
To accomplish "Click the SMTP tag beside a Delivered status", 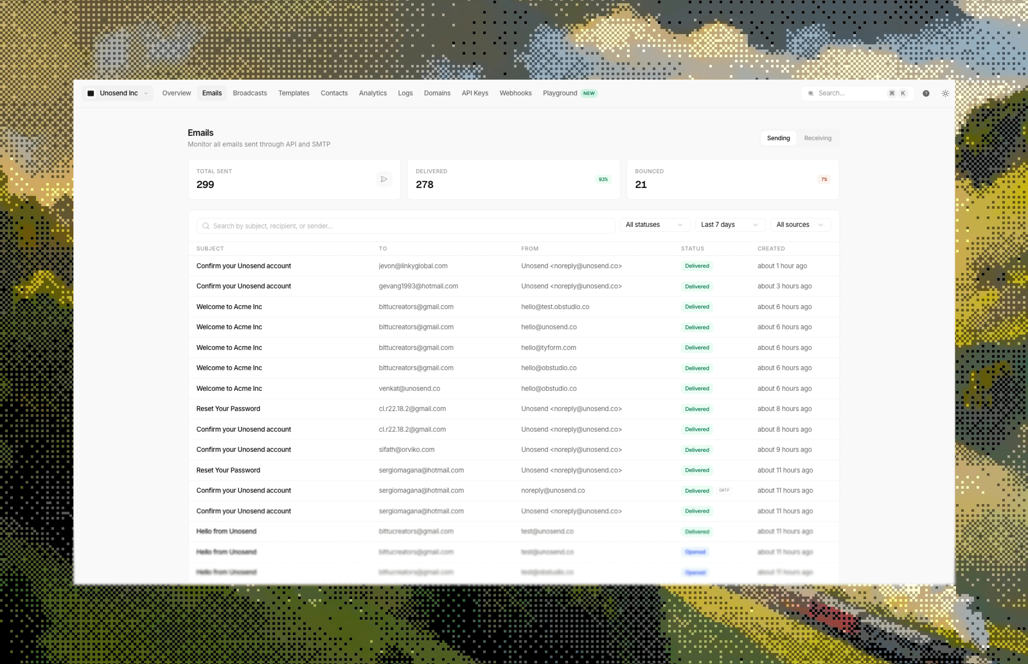I will 724,490.
